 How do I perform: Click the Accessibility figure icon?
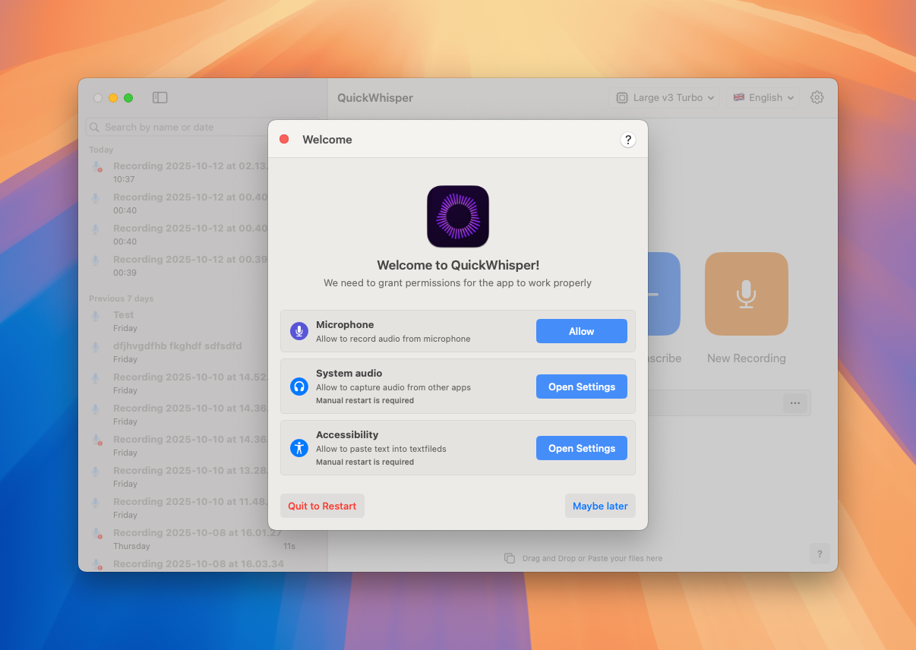point(299,448)
